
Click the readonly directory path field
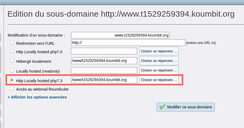click(104, 70)
